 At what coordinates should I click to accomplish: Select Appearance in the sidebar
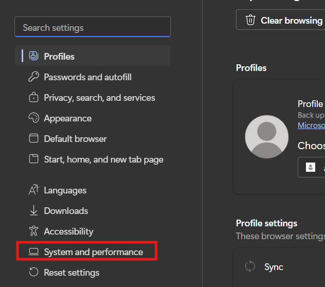[x=93, y=118]
